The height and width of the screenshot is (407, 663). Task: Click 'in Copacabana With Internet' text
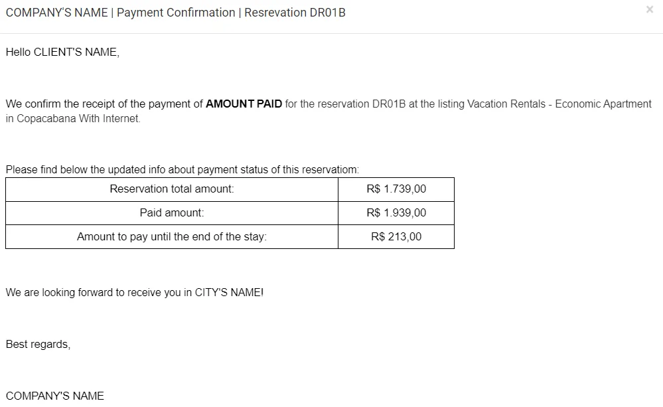click(73, 118)
